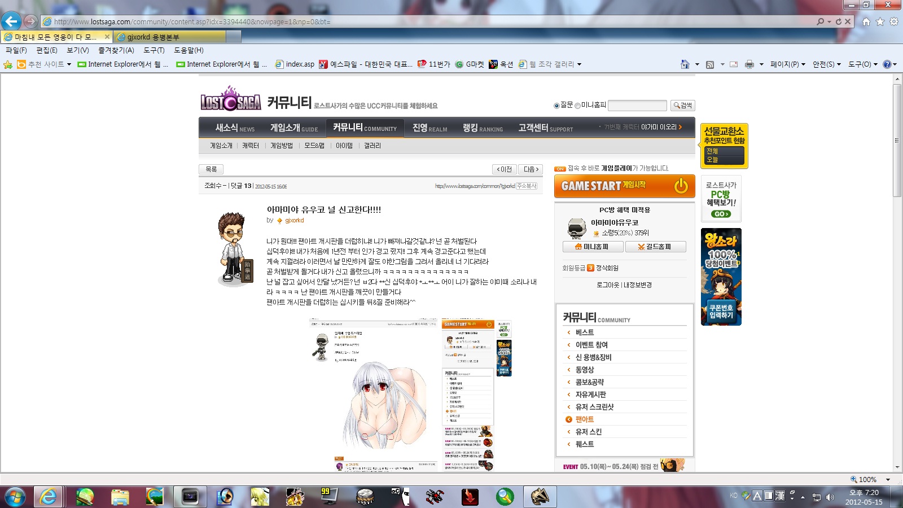Click the printer icon in command bar
Viewport: 903px width, 508px height.
click(749, 64)
